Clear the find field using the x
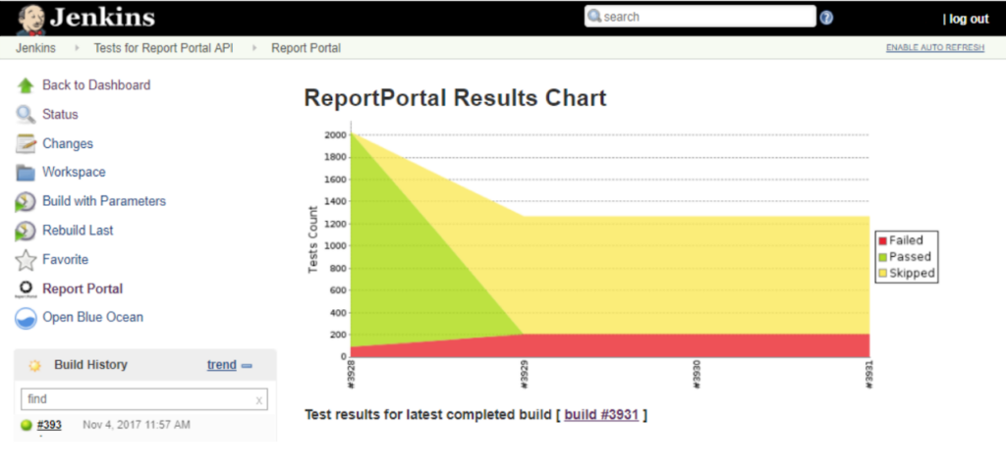1006x469 pixels. 259,399
